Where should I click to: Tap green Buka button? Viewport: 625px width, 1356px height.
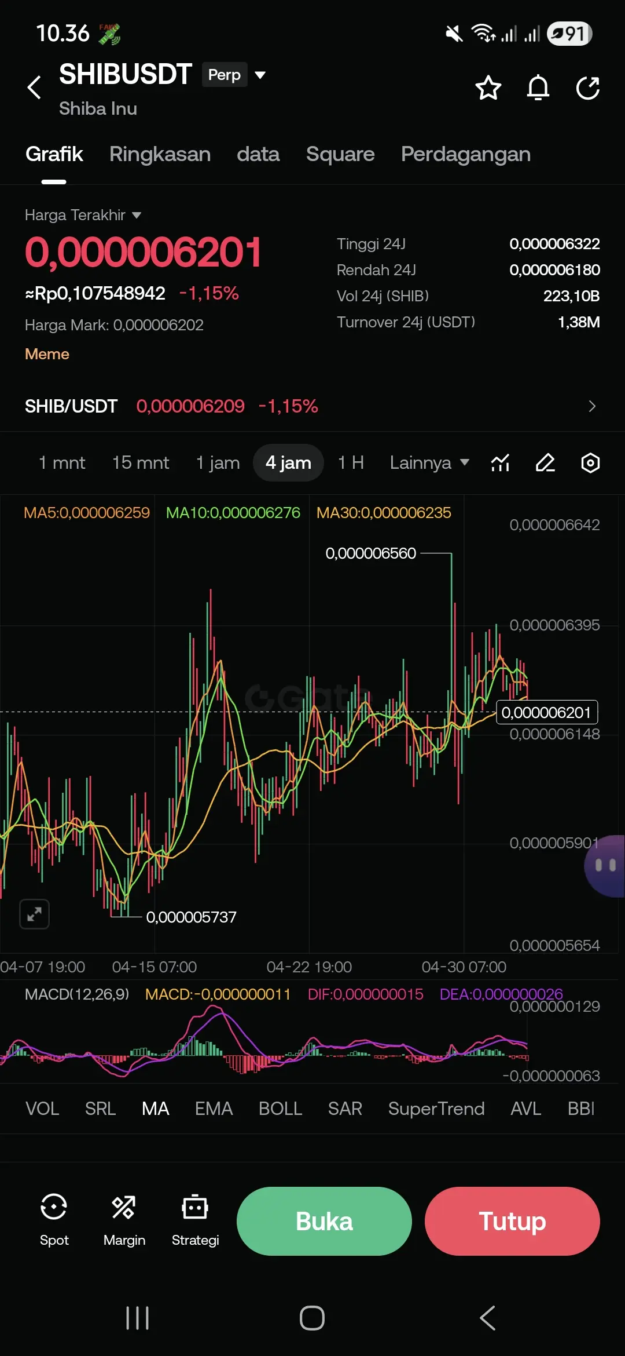[x=324, y=1221]
